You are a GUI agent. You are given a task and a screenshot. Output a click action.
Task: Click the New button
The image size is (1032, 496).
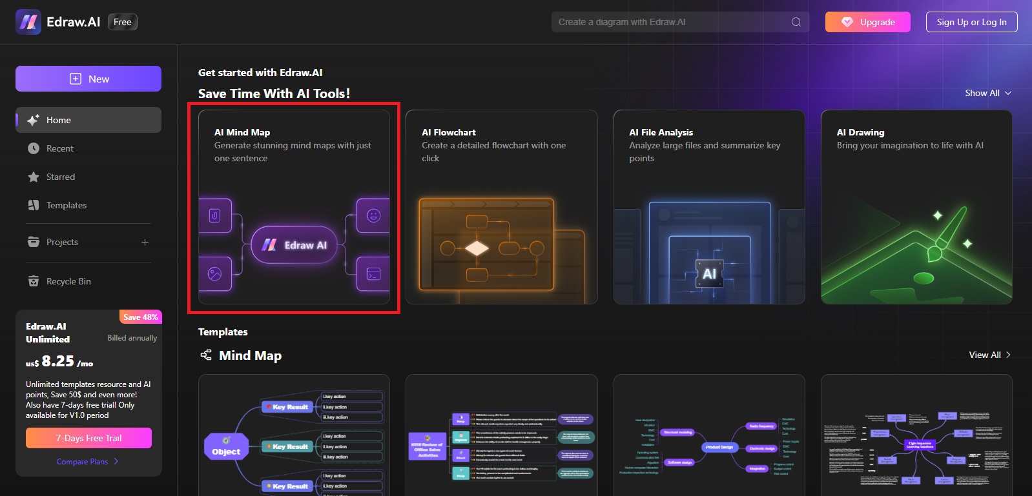(x=88, y=79)
